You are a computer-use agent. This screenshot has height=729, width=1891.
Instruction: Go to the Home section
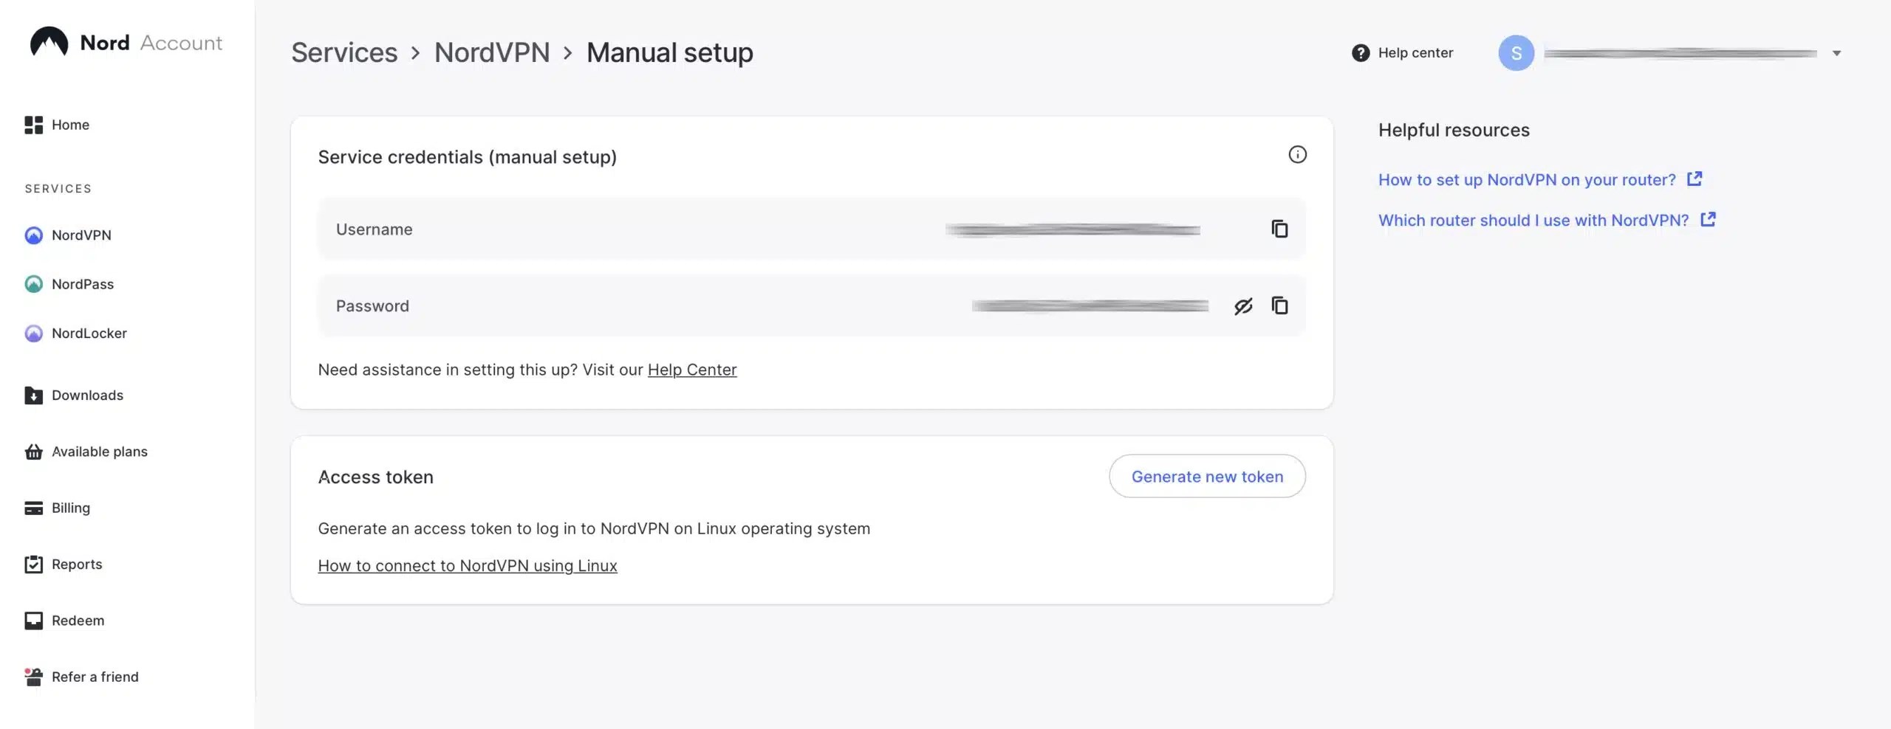pyautogui.click(x=70, y=125)
